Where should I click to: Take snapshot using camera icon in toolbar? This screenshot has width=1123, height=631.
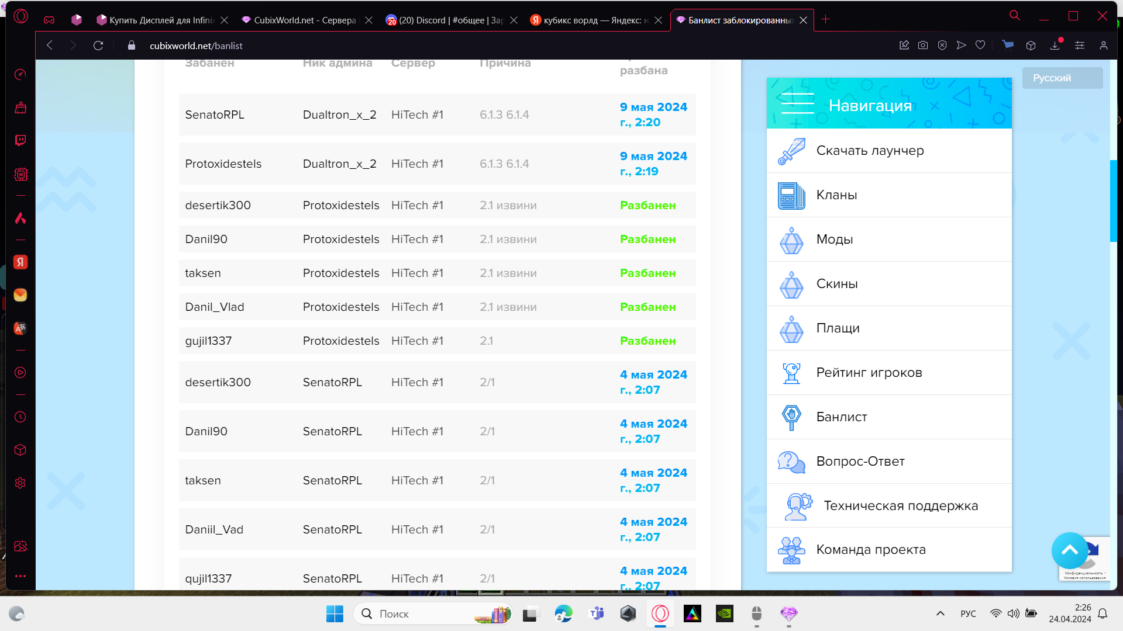click(923, 45)
